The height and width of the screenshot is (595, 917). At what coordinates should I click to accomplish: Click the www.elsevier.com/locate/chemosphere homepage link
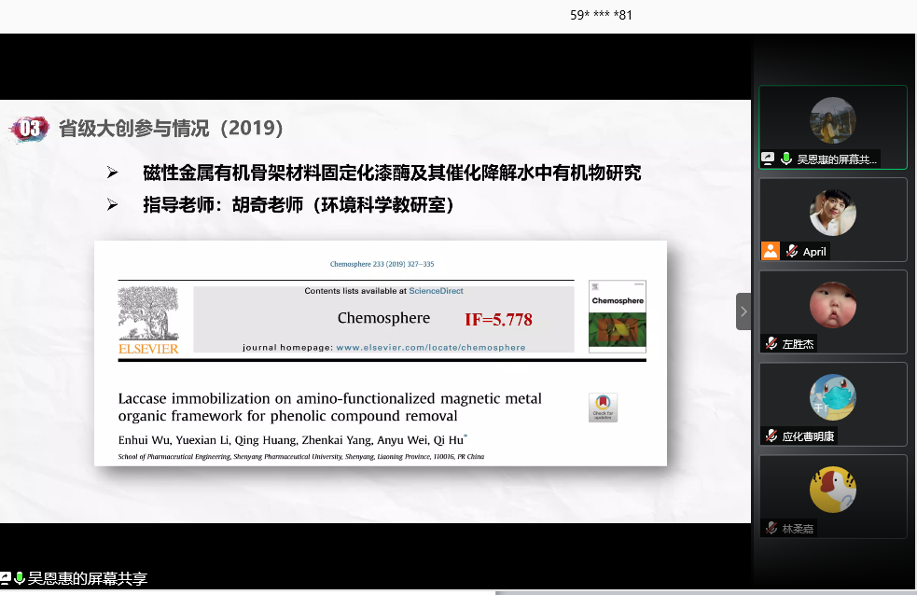click(430, 347)
